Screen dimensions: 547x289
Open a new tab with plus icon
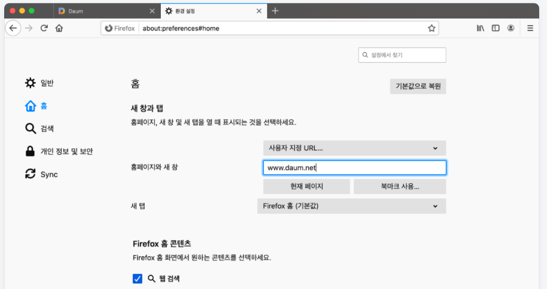point(275,11)
